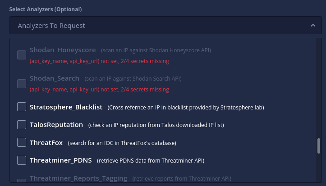Click the analyzer list scrollbar thumb
326x186 pixels.
pos(319,146)
